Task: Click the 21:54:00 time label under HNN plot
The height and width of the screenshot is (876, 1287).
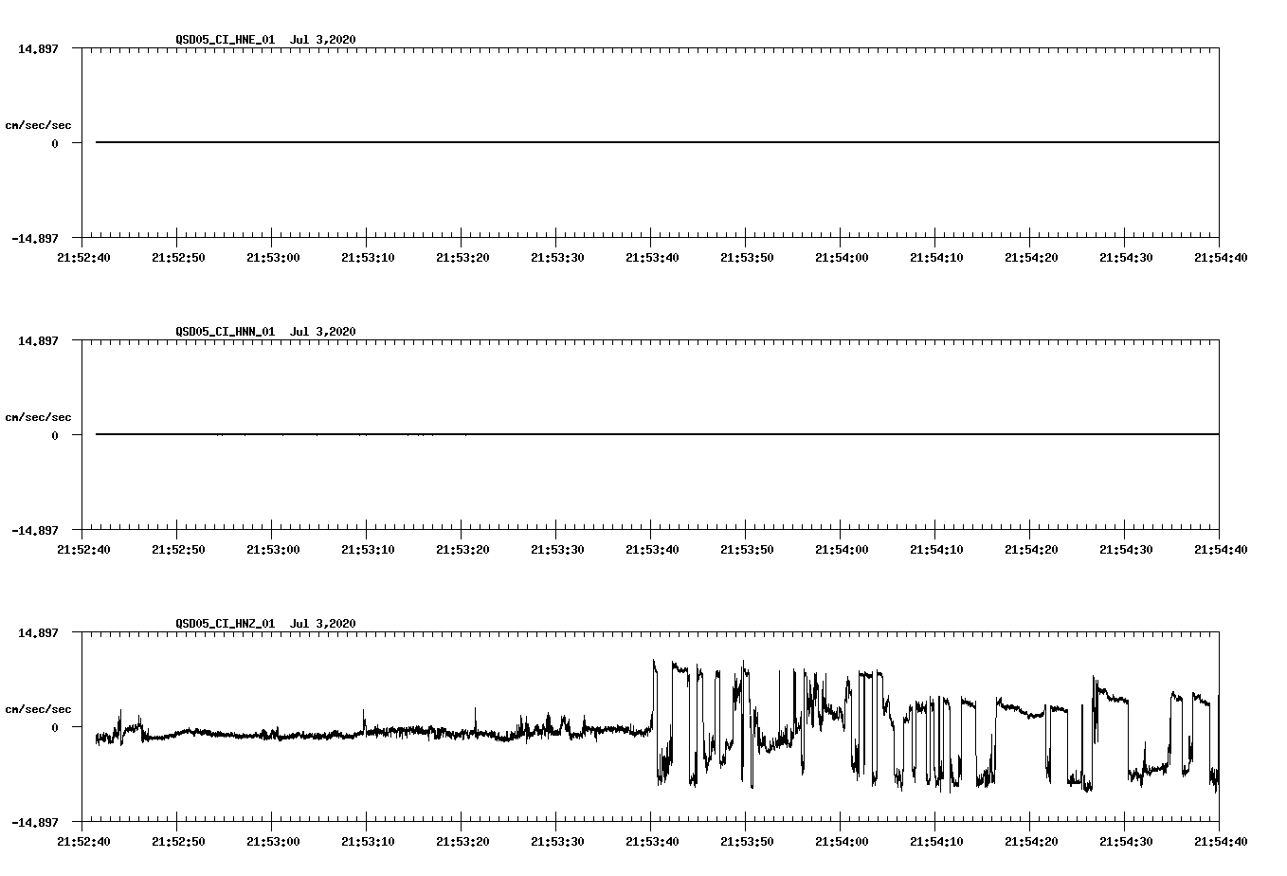Action: (x=842, y=549)
